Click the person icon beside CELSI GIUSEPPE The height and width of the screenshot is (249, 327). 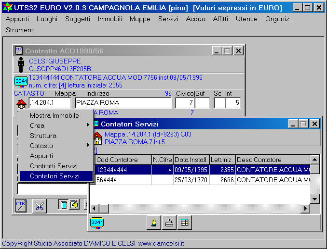tap(21, 65)
